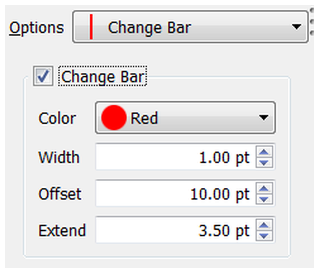This screenshot has width=319, height=273.
Task: Increase the Offset value using the up arrow
Action: [x=264, y=188]
